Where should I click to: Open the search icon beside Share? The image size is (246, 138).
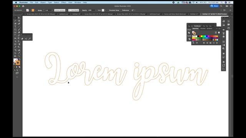click(x=221, y=6)
